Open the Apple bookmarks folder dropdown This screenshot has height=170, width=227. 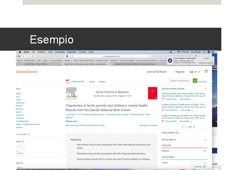[x=46, y=60]
